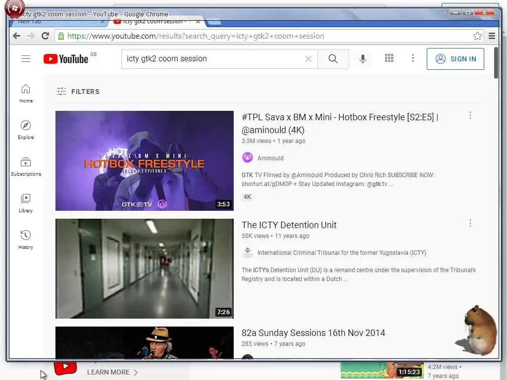
Task: Start voice search with microphone icon
Action: [x=363, y=59]
